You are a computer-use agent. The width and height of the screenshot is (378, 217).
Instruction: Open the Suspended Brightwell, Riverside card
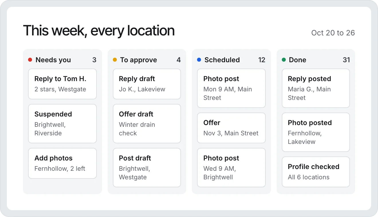pos(62,124)
